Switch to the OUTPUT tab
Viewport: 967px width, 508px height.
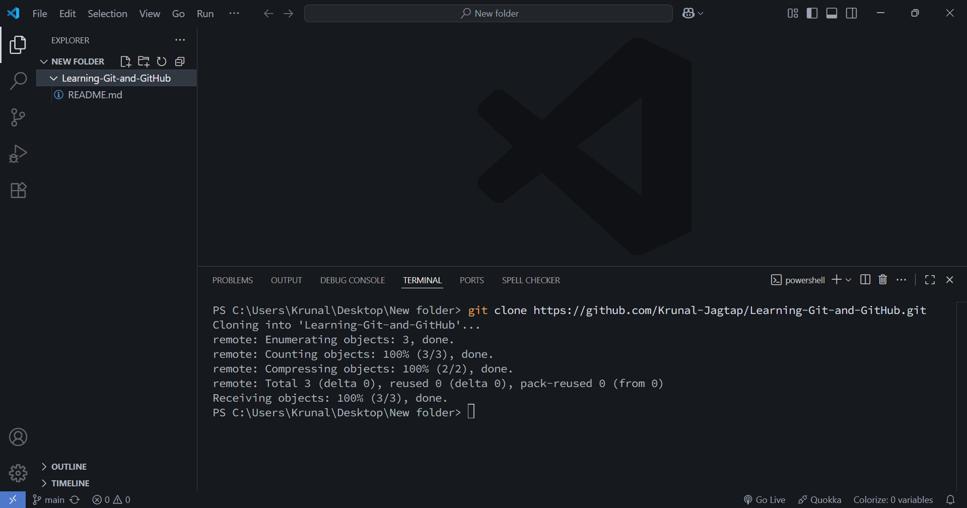point(287,280)
